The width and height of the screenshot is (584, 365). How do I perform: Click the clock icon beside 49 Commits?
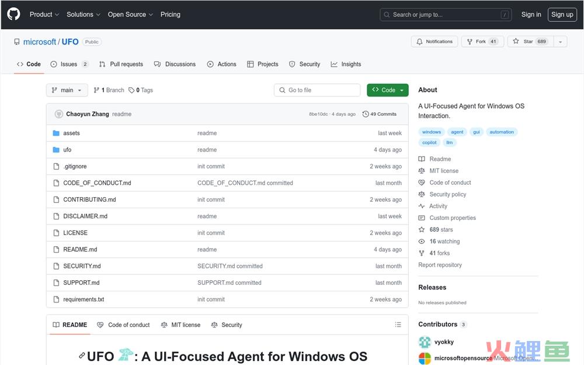(x=366, y=114)
